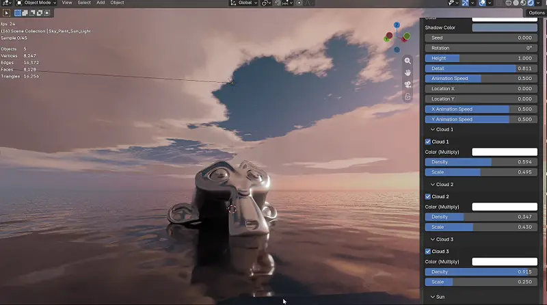Click the Height slider
This screenshot has width=547, height=305.
coord(481,58)
